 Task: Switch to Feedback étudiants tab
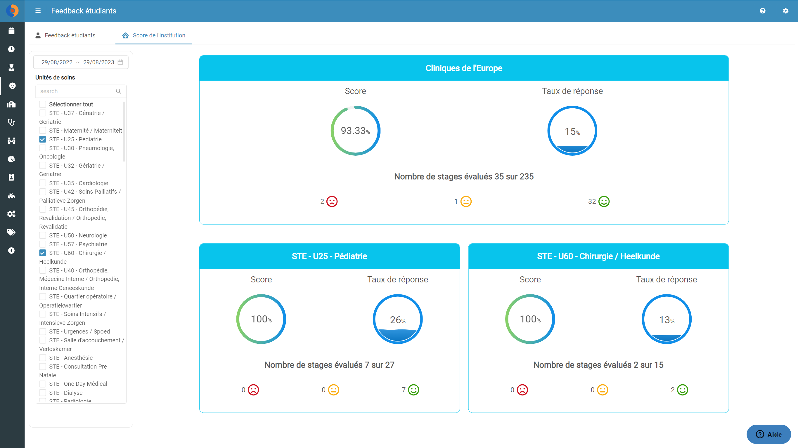pyautogui.click(x=65, y=35)
